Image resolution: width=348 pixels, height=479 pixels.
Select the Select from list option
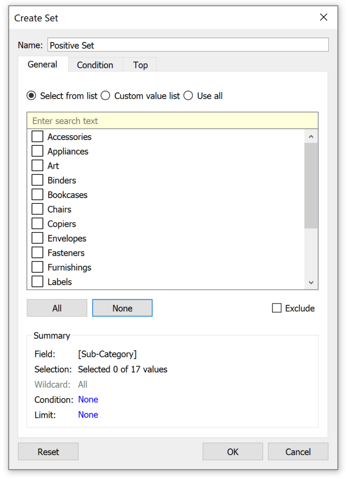31,95
